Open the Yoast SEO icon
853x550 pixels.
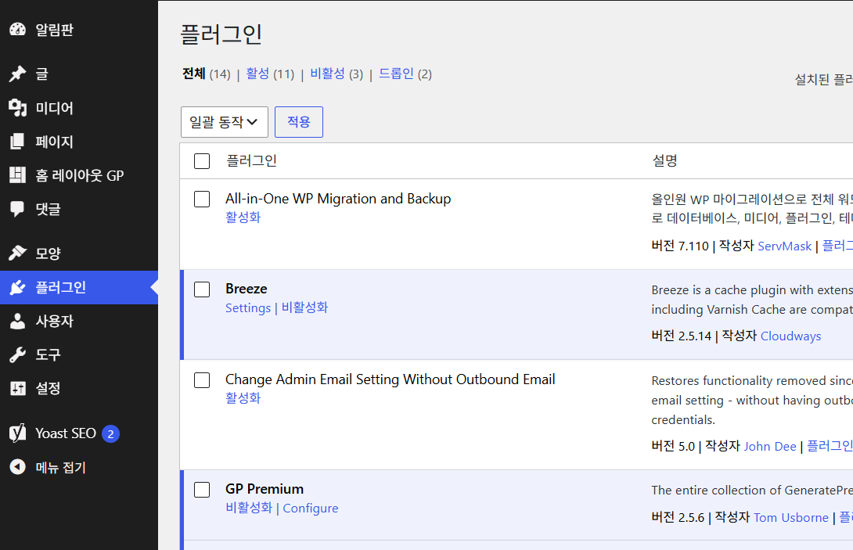17,433
